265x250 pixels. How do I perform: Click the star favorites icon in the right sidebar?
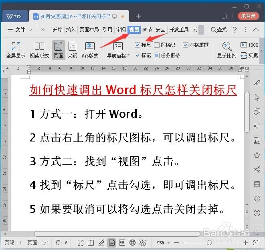coord(257,155)
